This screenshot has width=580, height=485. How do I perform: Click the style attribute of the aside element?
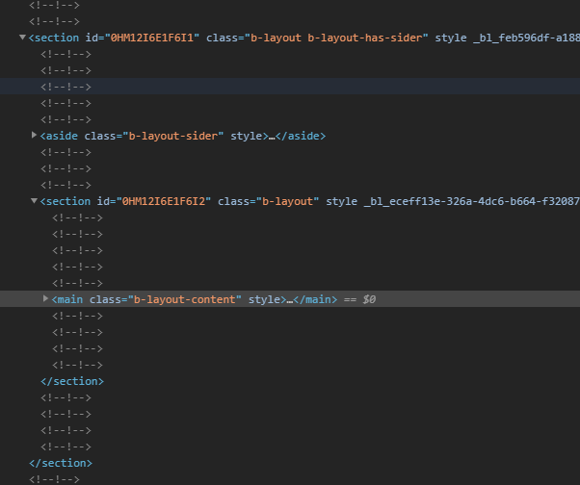247,136
